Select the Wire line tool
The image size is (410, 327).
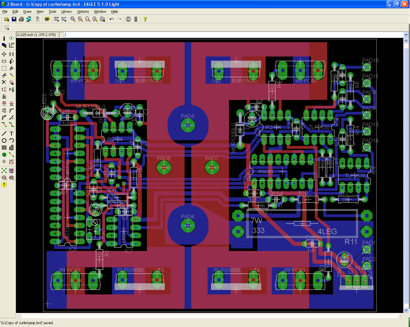(x=4, y=133)
